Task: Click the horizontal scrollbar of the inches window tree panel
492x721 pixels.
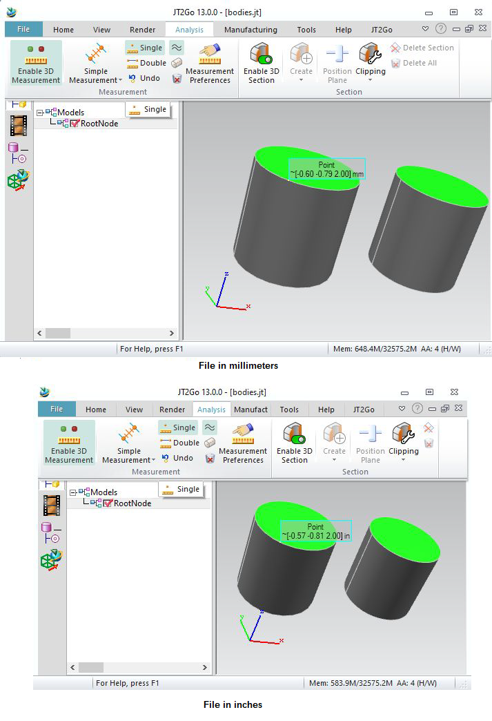Action: (x=91, y=667)
